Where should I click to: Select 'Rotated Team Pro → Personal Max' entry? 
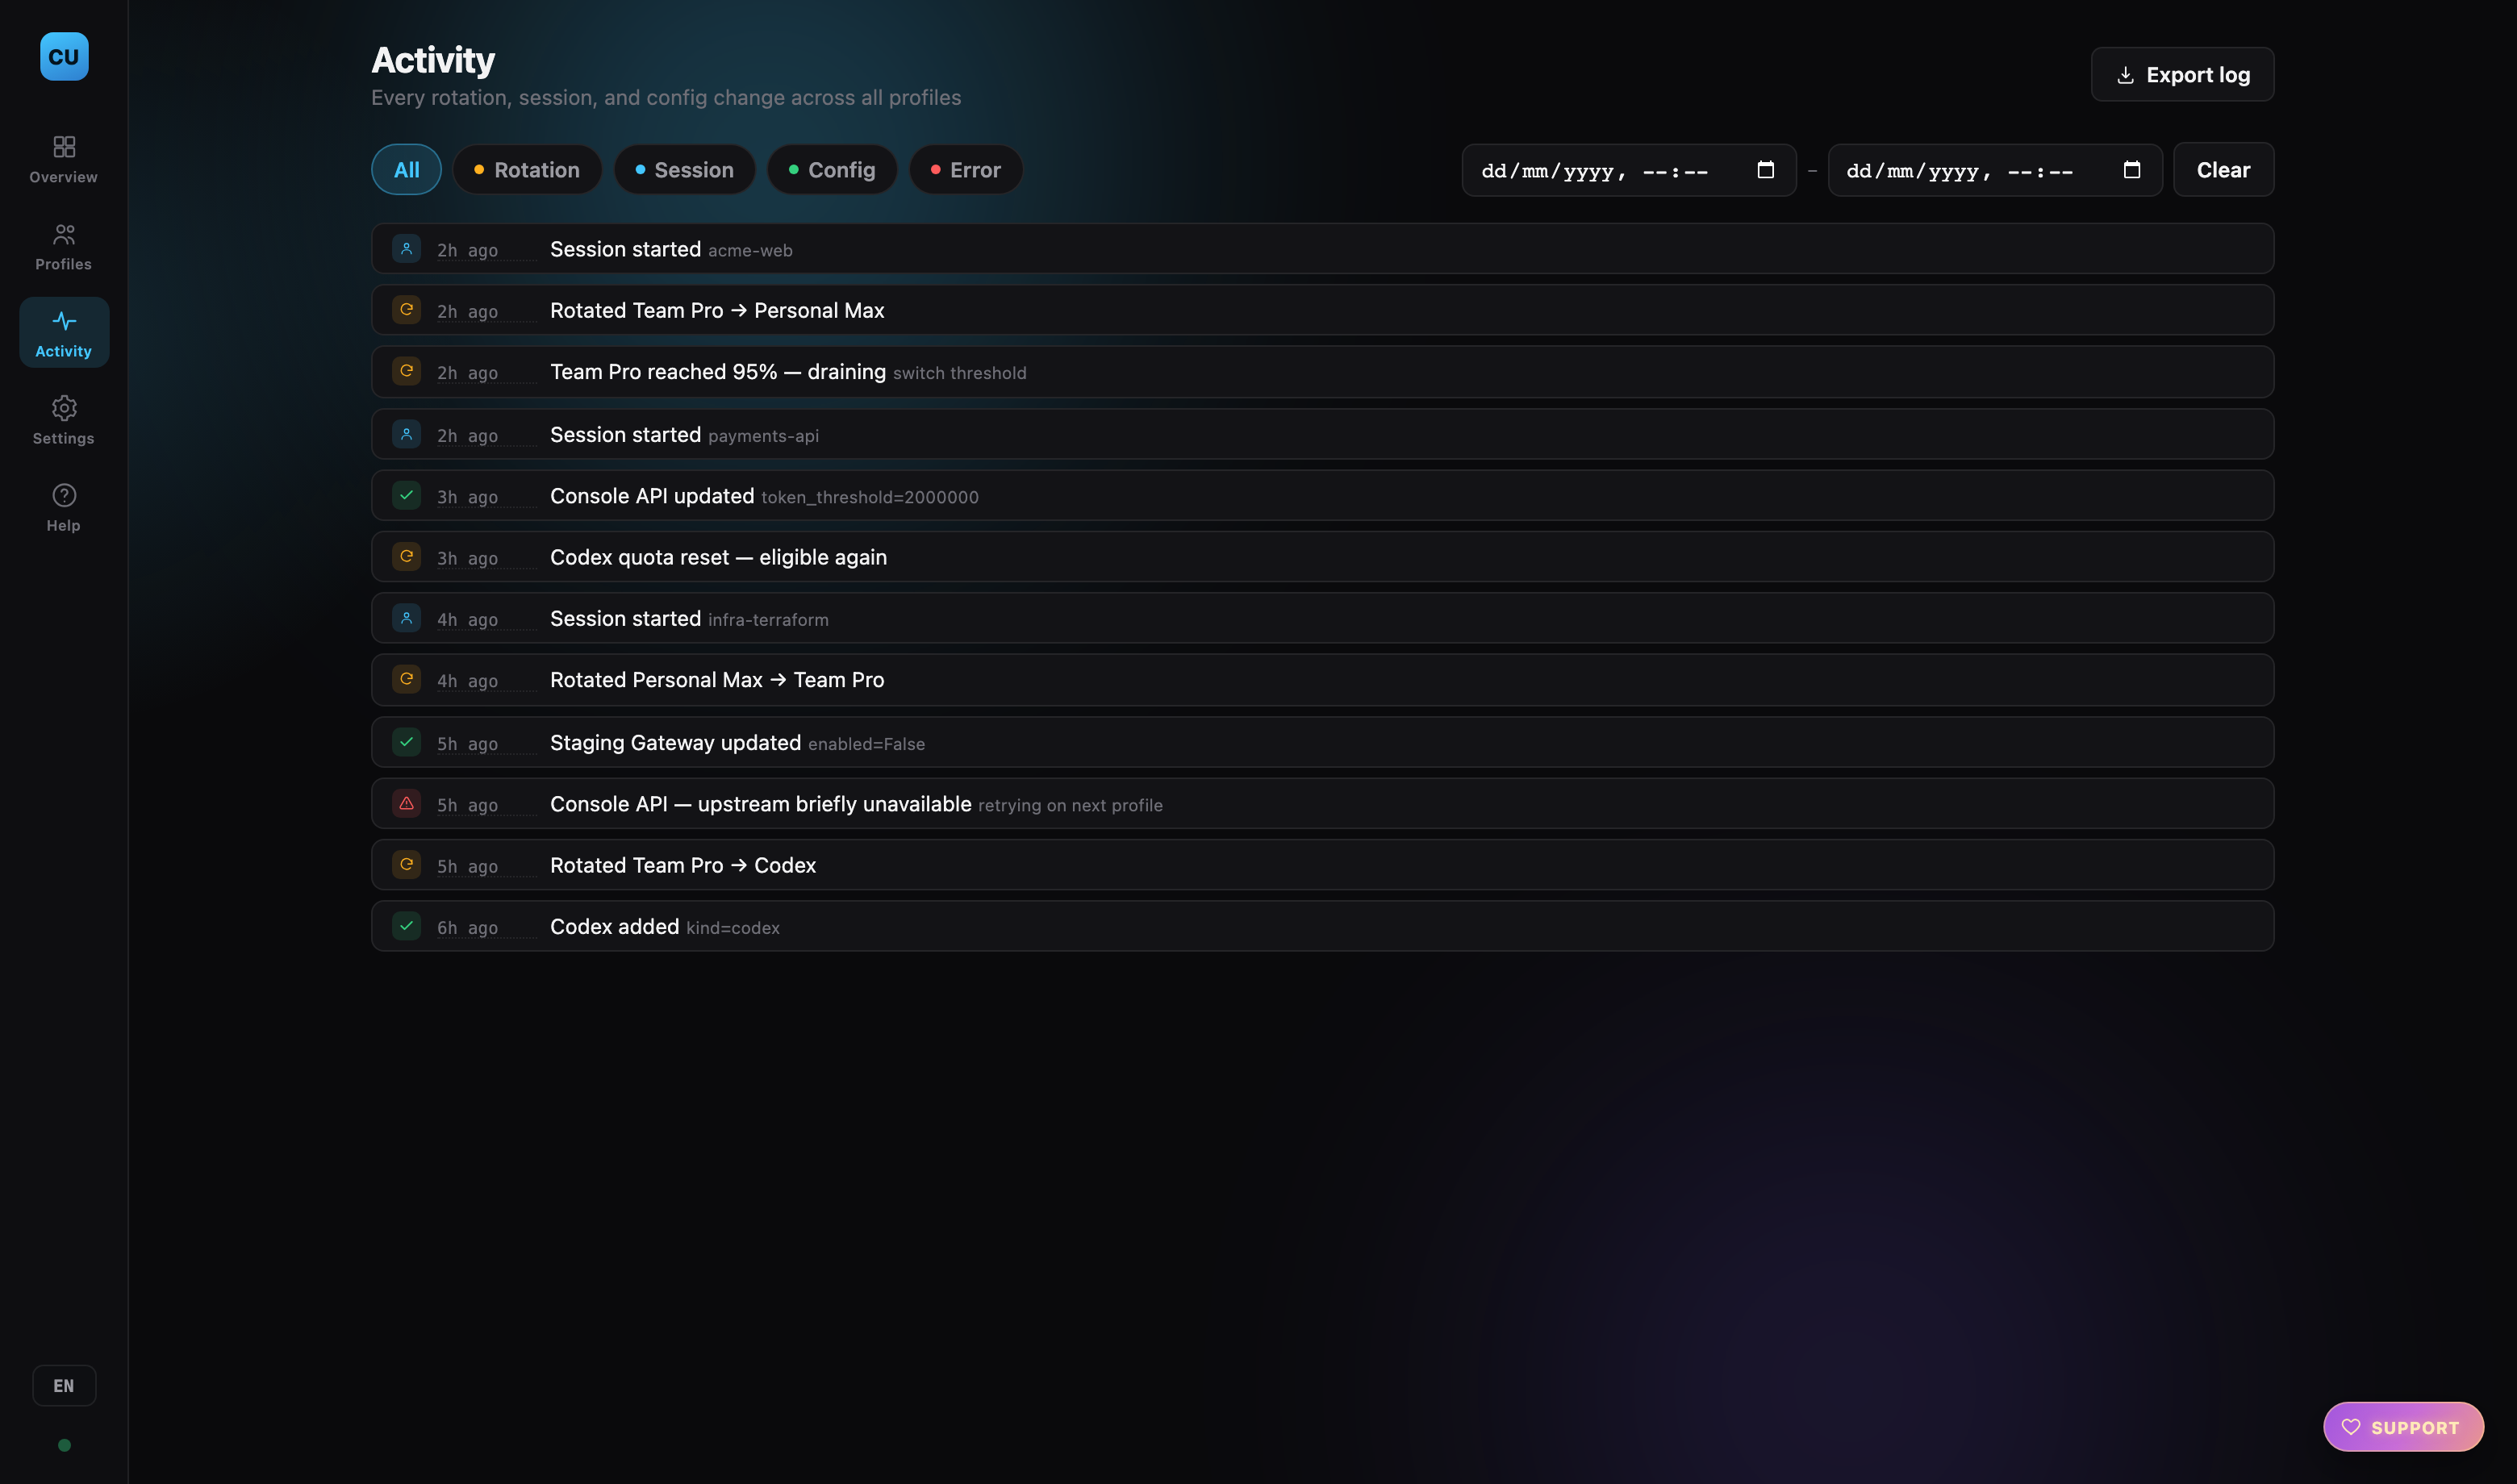click(717, 310)
